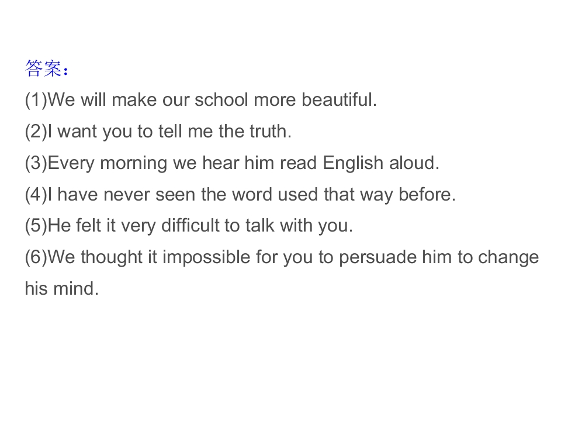This screenshot has width=561, height=421.
Task: Click the word "change" ending sentence six's first line
Action: pos(508,257)
